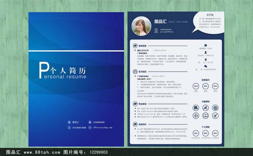253x156 pixels.
Task: Click the 教育背景 section heading
Action: point(142,46)
